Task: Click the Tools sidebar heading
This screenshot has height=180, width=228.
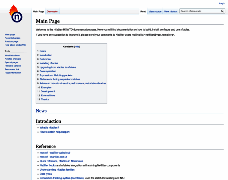Action: 7,51
